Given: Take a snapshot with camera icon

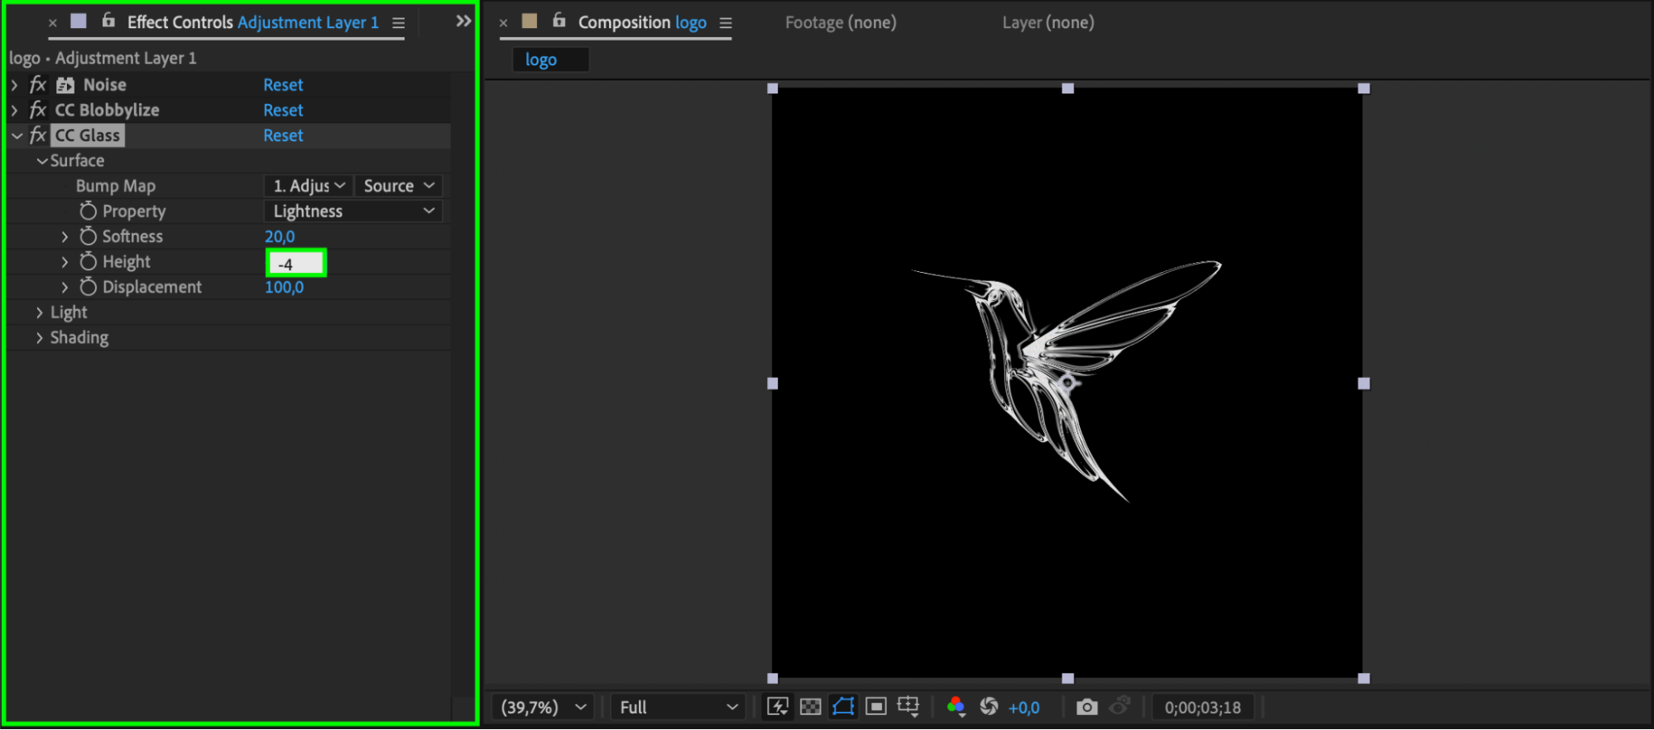Looking at the screenshot, I should point(1086,707).
